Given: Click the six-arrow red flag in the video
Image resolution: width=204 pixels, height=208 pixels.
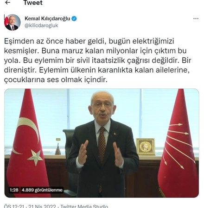Looking at the screenshot, I should pyautogui.click(x=178, y=143).
